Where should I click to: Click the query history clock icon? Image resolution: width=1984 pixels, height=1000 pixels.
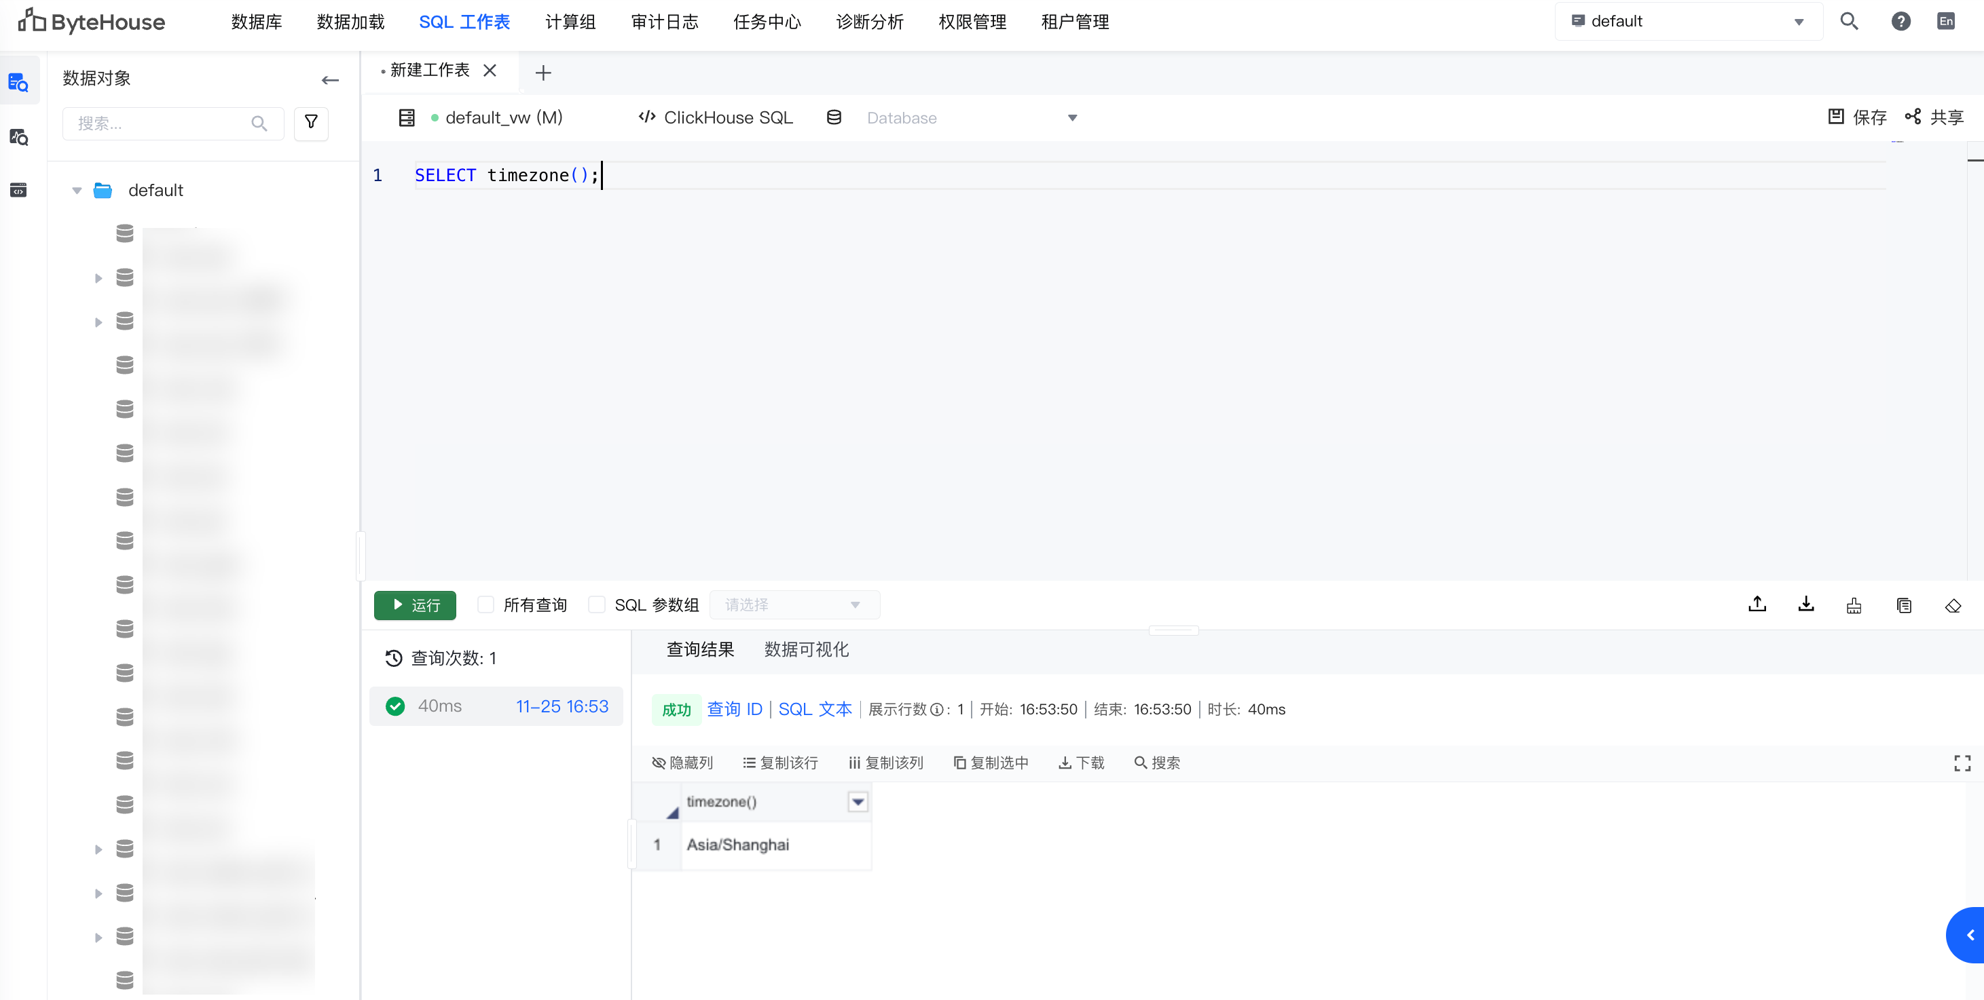click(x=394, y=657)
